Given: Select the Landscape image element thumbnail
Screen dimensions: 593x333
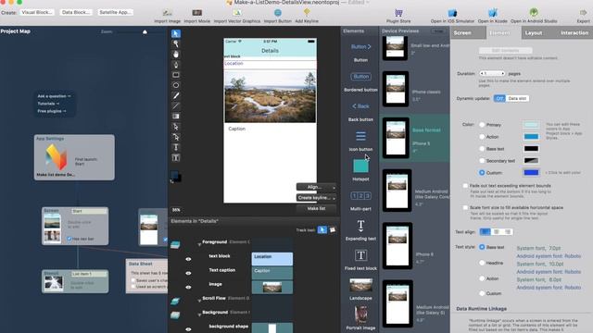Looking at the screenshot, I should (360, 286).
